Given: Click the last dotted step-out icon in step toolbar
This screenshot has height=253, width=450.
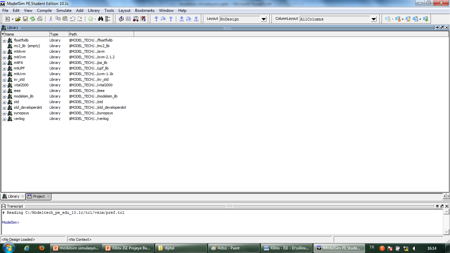Looking at the screenshot, I should point(196,19).
